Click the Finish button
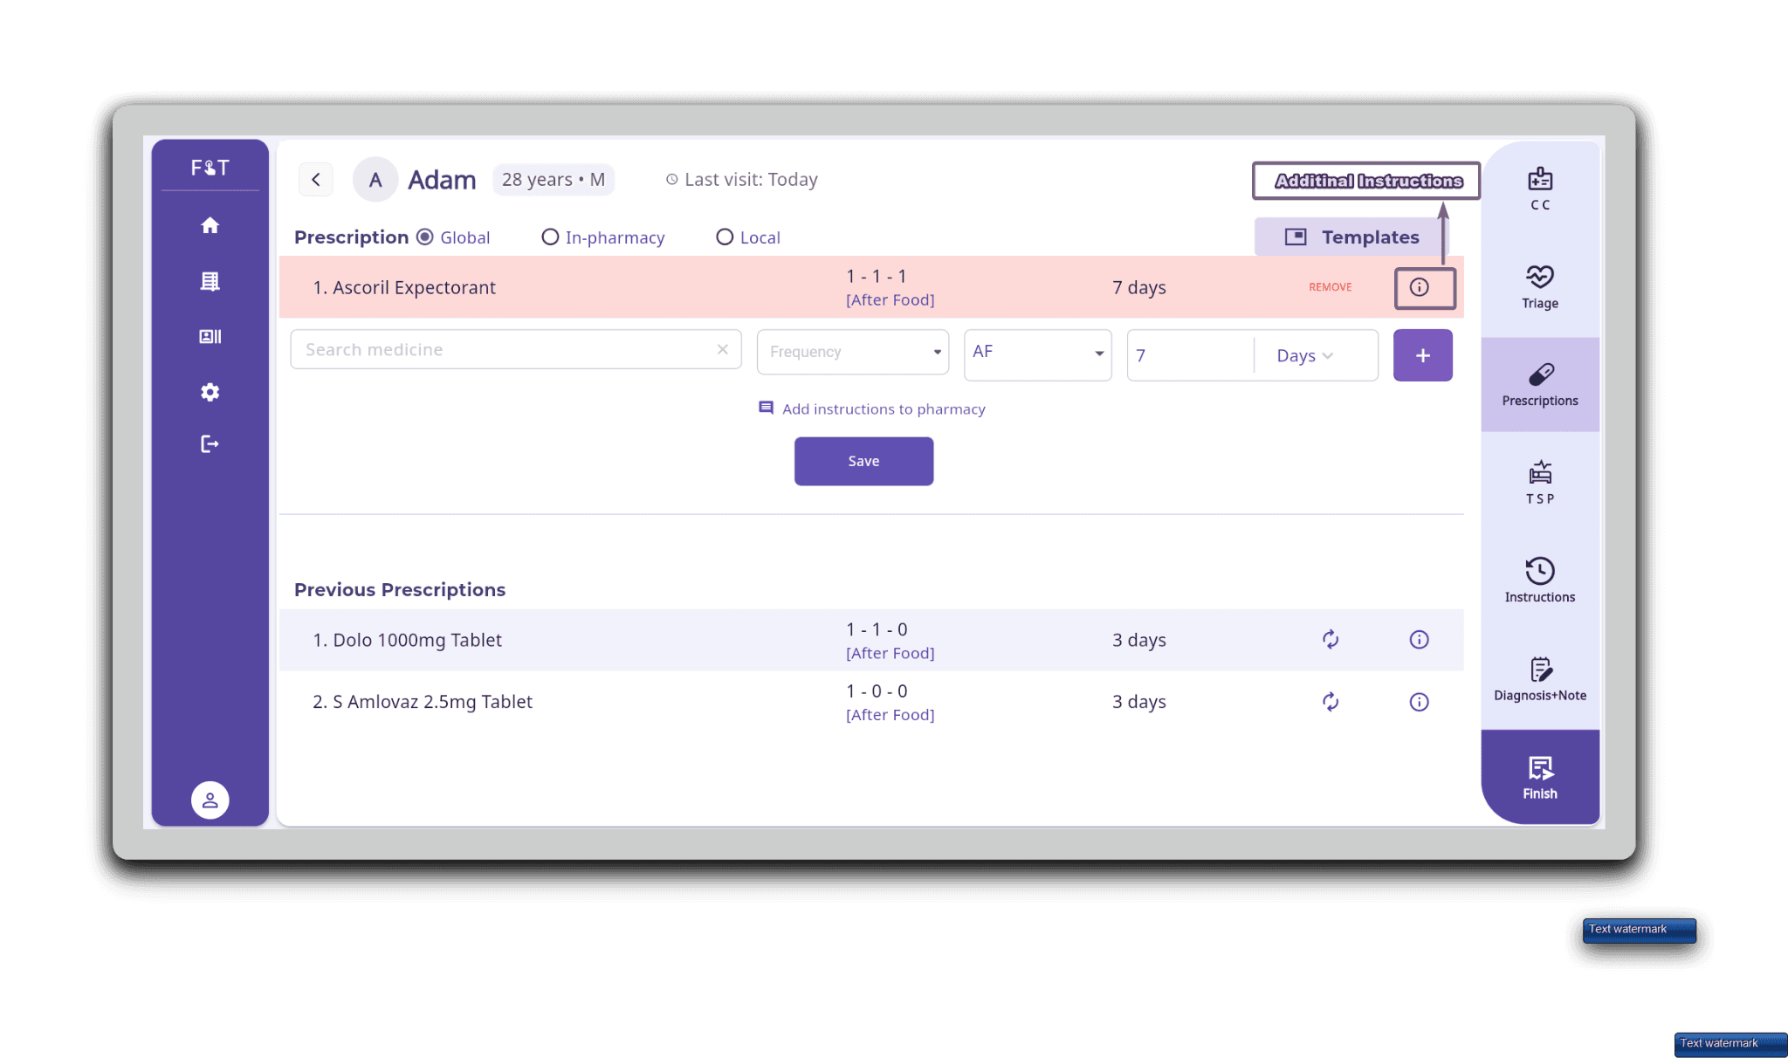This screenshot has height=1058, width=1788. pos(1540,777)
